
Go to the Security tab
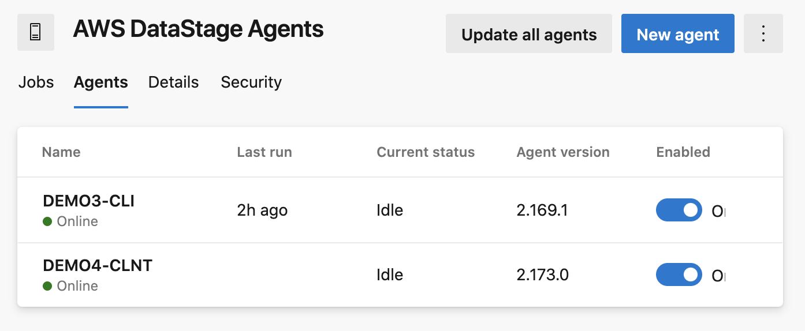pos(251,82)
